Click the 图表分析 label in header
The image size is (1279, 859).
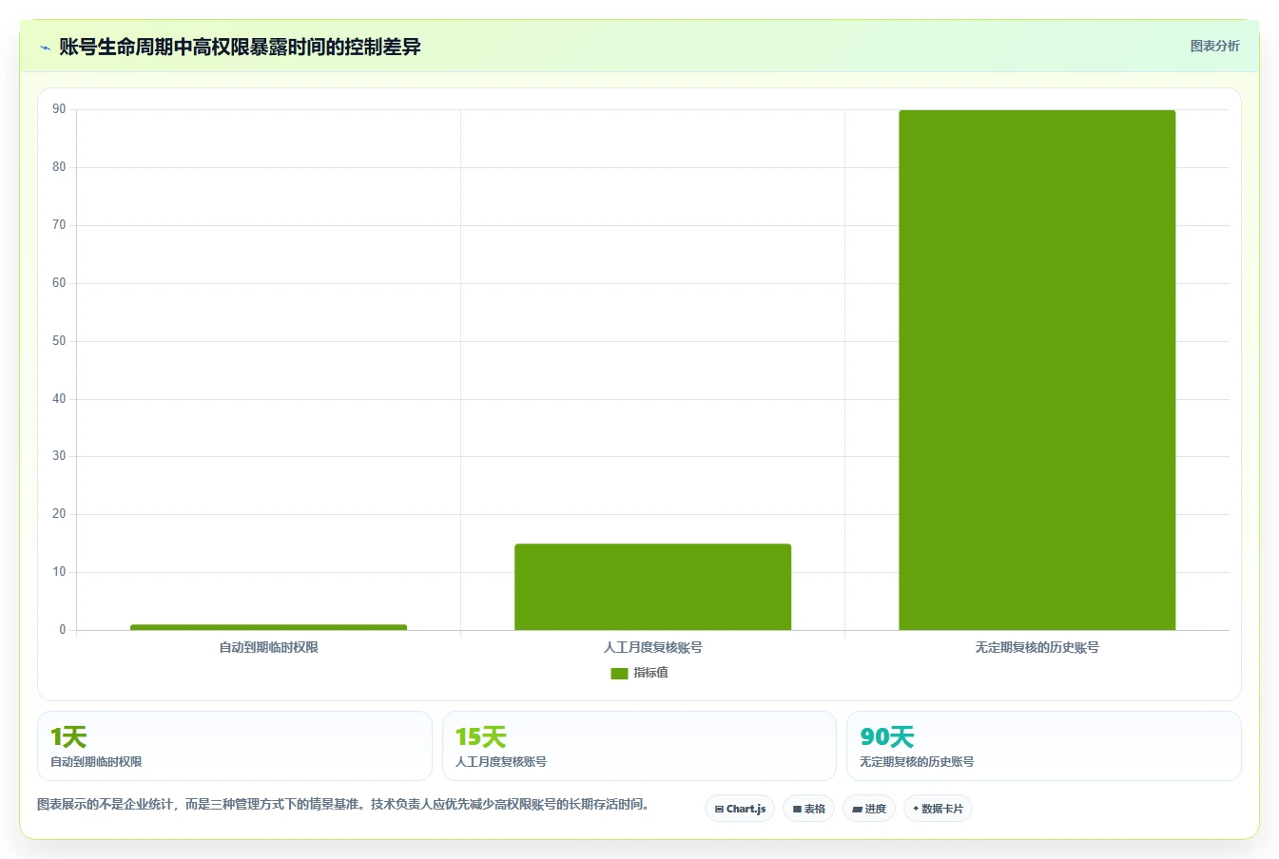[x=1214, y=46]
